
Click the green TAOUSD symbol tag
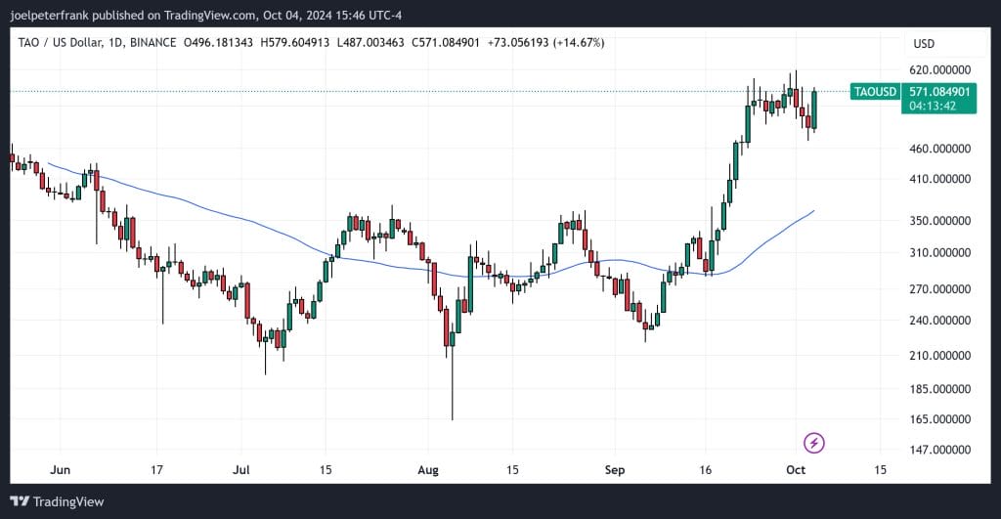[875, 92]
